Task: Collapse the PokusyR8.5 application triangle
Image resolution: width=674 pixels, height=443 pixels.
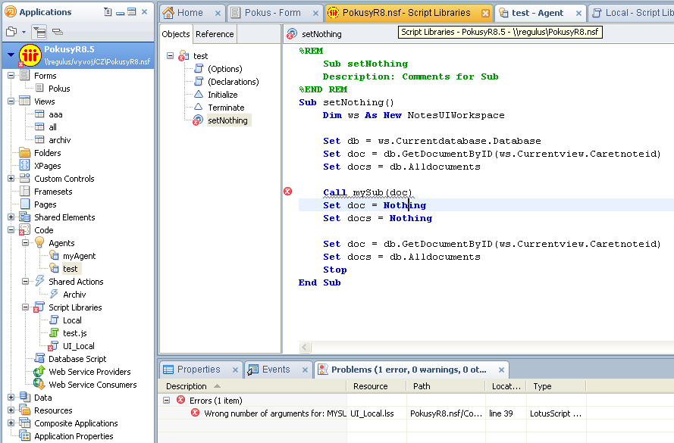Action: (11, 55)
